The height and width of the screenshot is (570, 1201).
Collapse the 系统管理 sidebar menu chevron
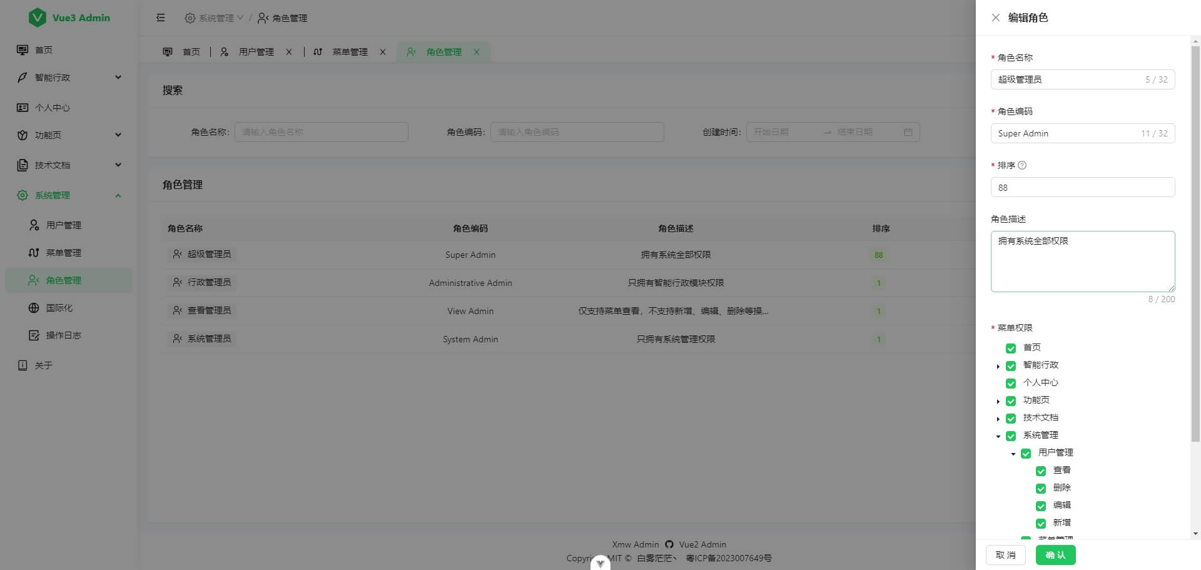tap(118, 195)
